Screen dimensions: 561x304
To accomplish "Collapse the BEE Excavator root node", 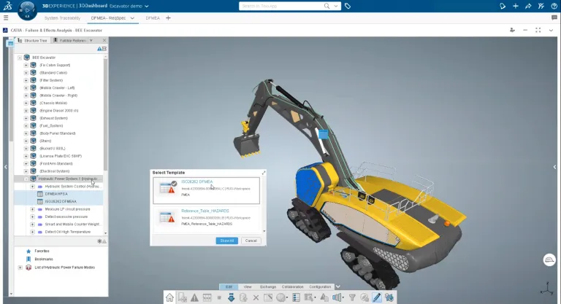I will click(x=20, y=57).
